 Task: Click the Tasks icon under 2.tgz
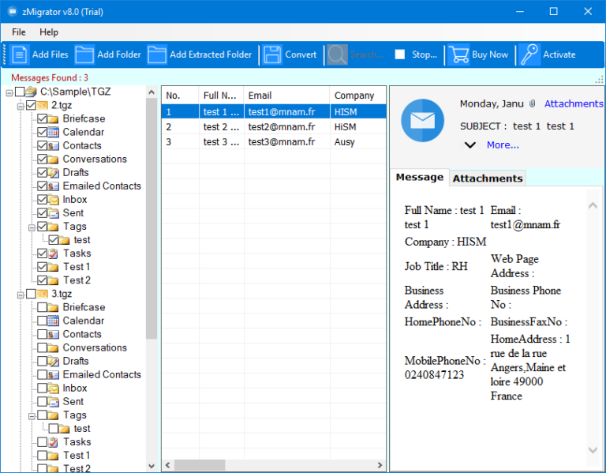coord(54,253)
